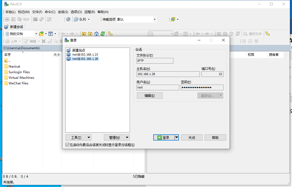The height and width of the screenshot is (187, 292).
Task: Open the 远程(R) menu
Action: coord(89,12)
